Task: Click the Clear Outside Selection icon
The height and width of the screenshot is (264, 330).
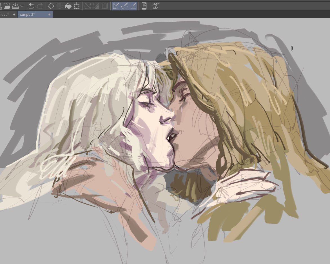Action: click(60, 6)
